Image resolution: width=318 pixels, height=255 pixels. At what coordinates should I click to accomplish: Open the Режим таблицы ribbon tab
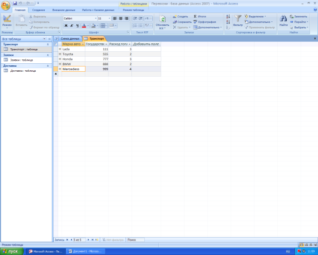coord(133,10)
